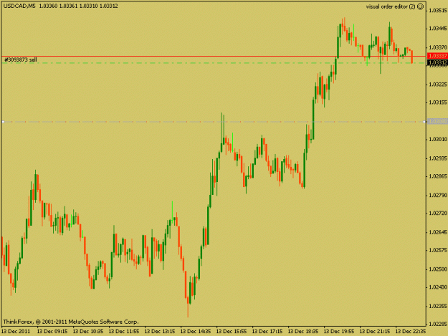This screenshot has width=448, height=336.
Task: Select the '#3093873 sell' order label
Action: (21, 59)
